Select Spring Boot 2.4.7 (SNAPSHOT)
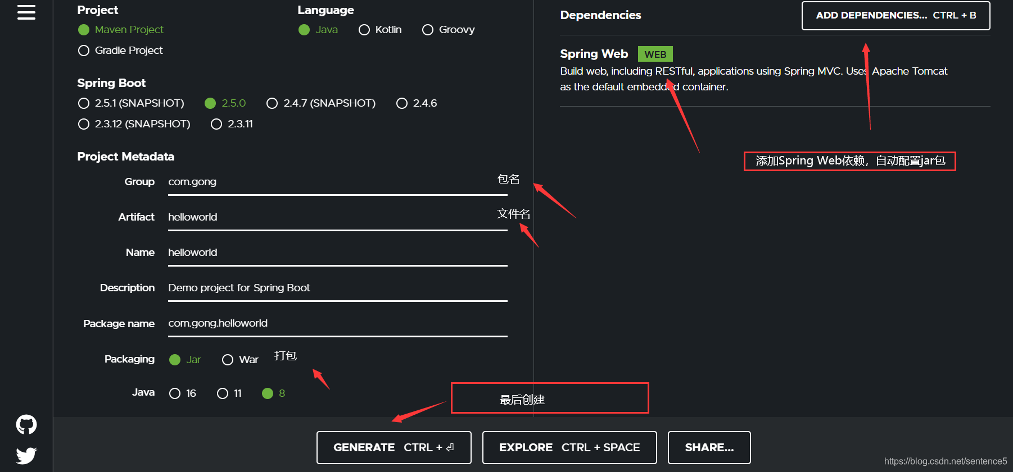 tap(321, 103)
